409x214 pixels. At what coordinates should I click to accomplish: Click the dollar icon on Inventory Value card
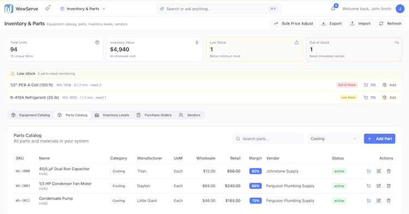point(197,42)
